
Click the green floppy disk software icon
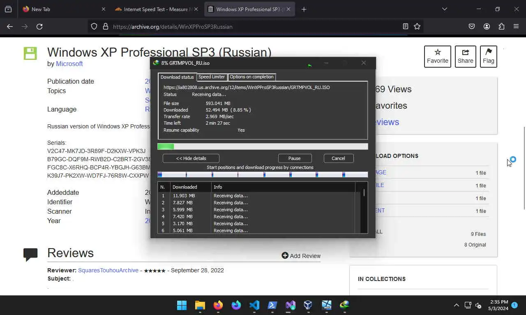(30, 53)
